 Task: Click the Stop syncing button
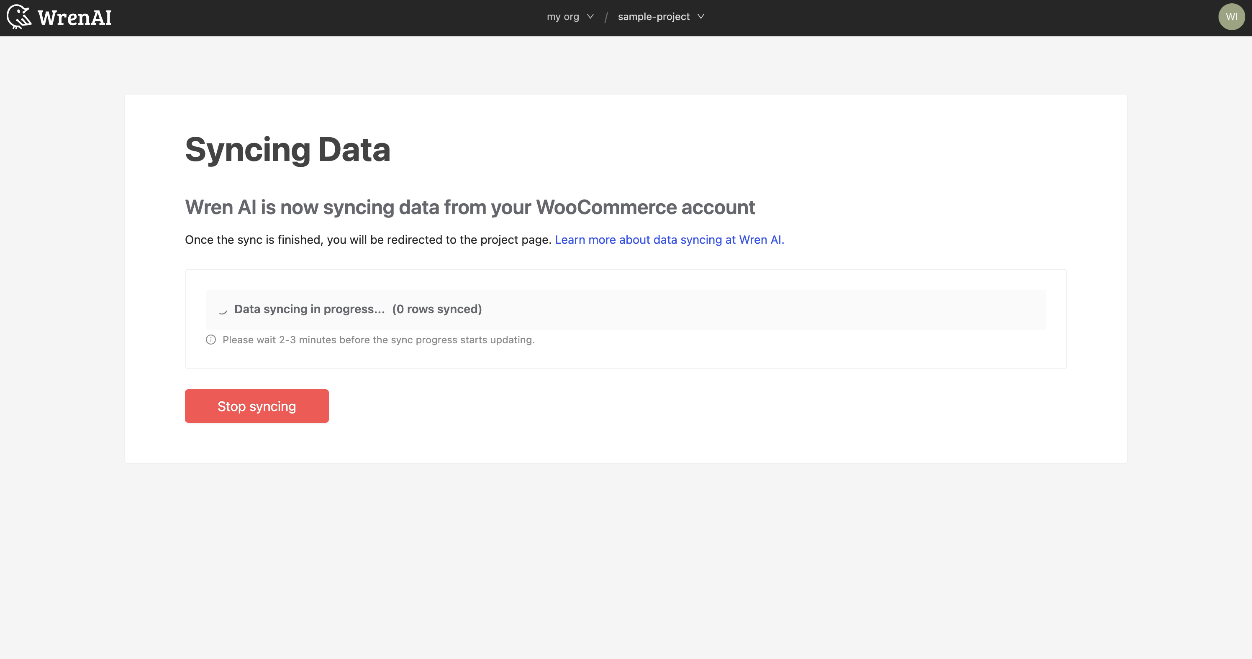257,406
